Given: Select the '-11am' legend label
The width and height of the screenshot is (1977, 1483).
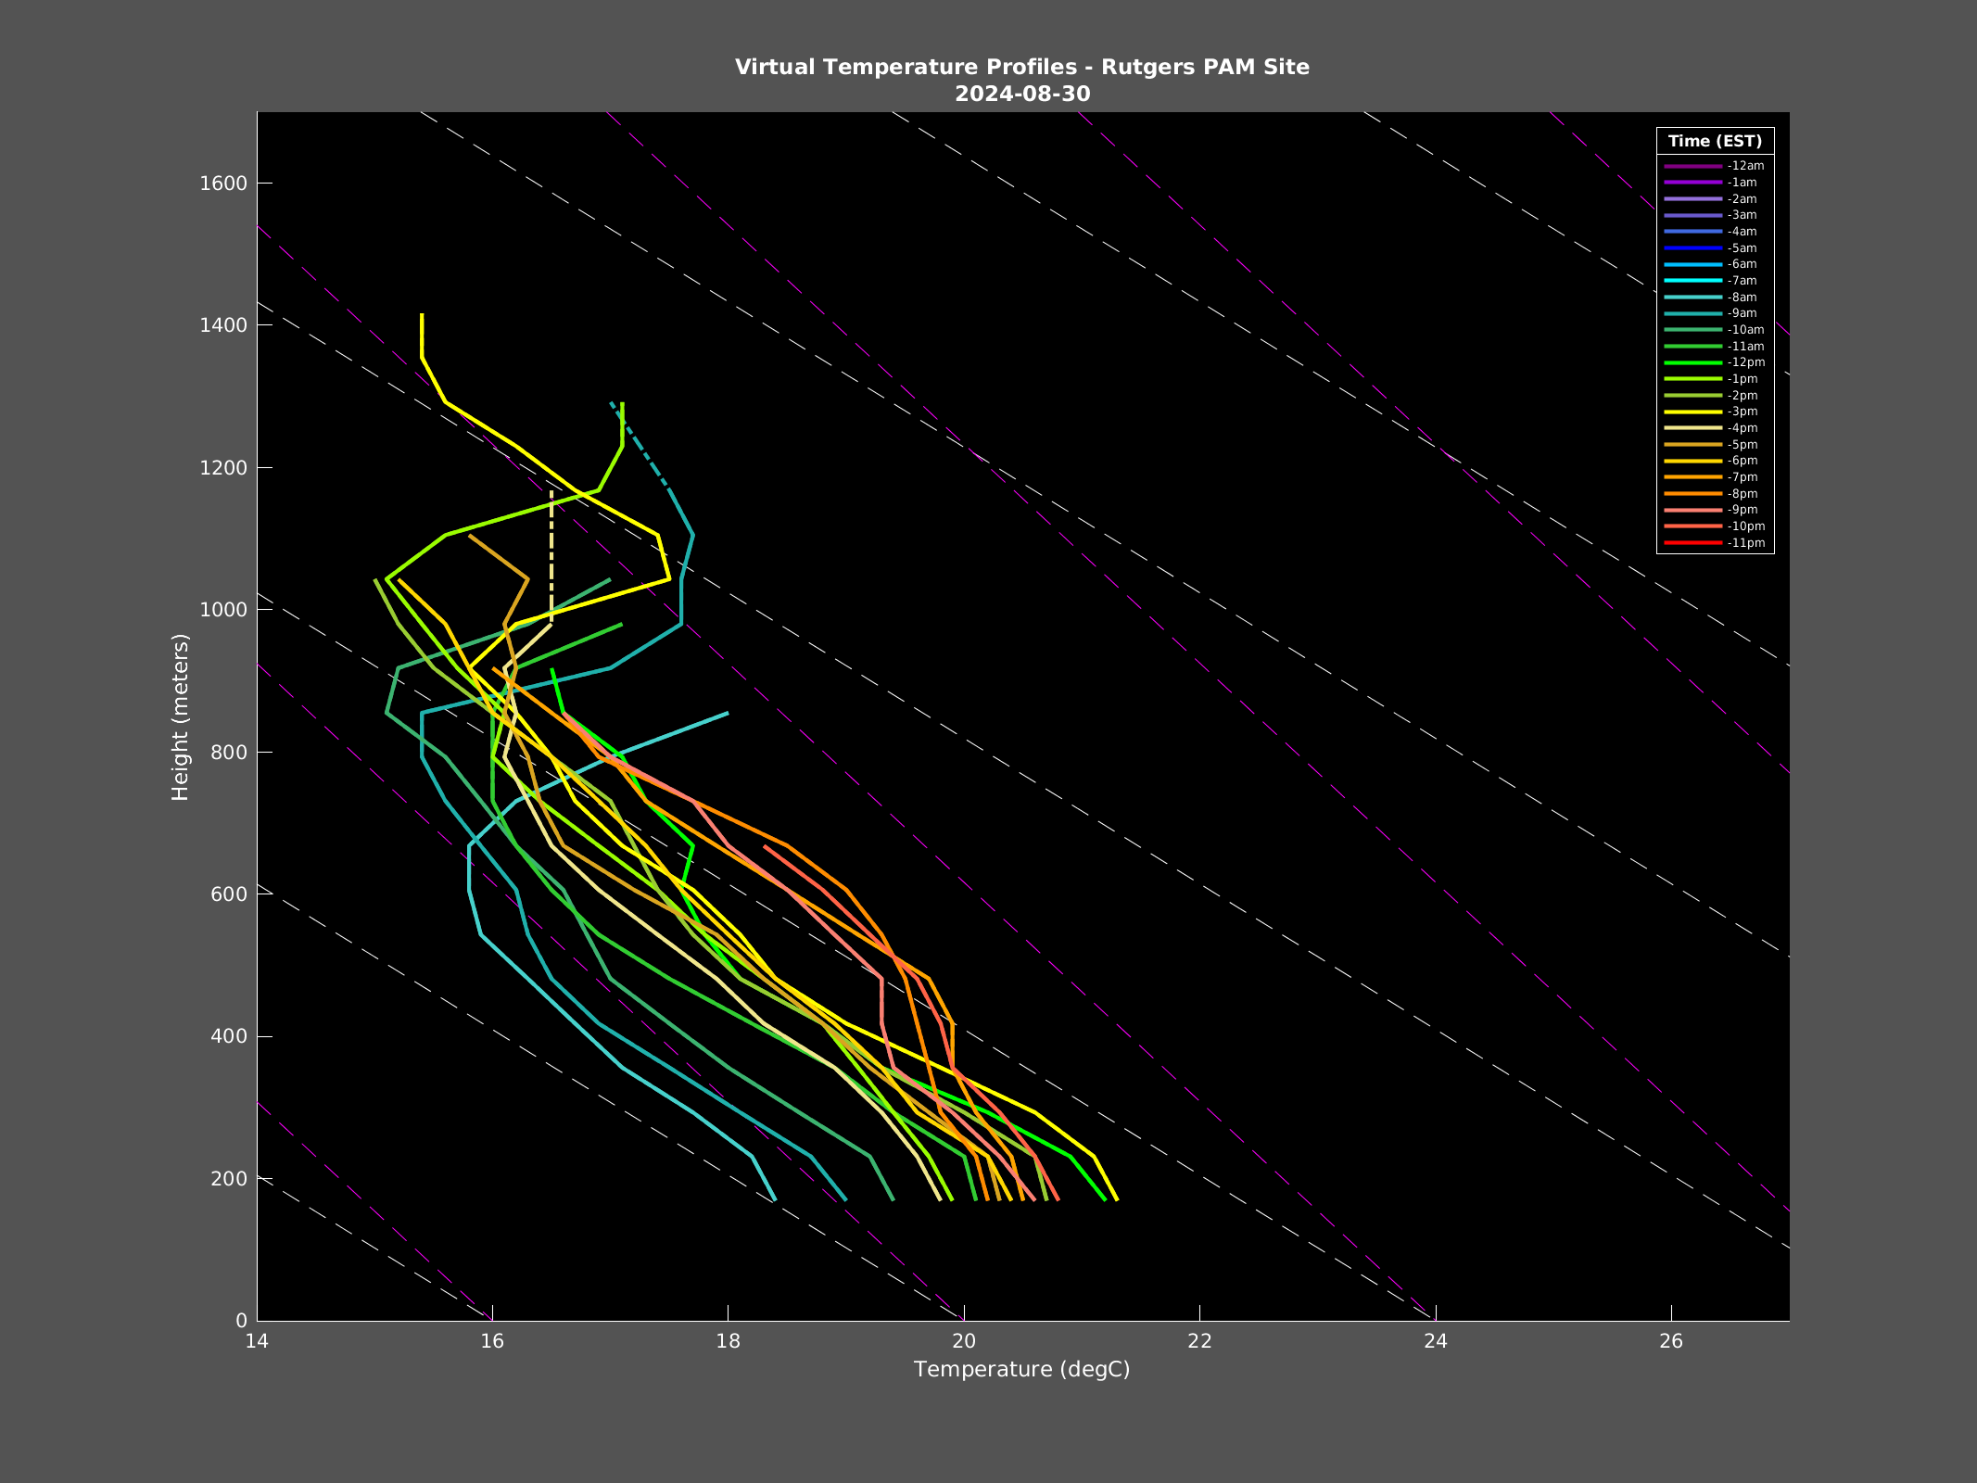Looking at the screenshot, I should click(1745, 347).
